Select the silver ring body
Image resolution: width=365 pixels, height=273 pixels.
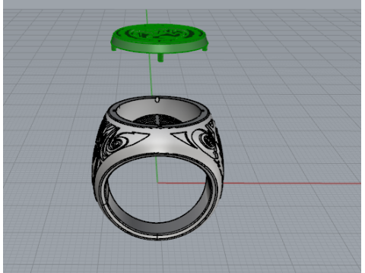pyautogui.click(x=157, y=168)
